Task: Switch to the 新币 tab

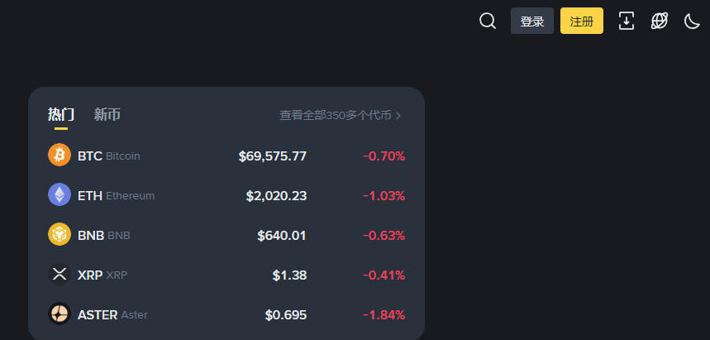Action: click(107, 115)
